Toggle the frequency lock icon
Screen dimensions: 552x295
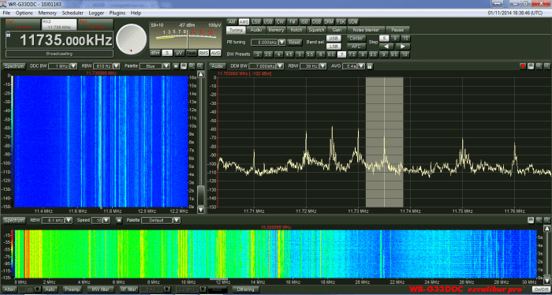pyautogui.click(x=8, y=34)
